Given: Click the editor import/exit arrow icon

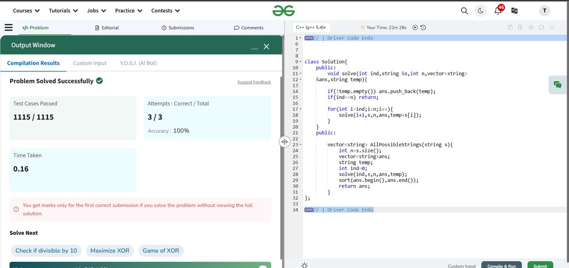Looking at the screenshot, I should coord(520,27).
